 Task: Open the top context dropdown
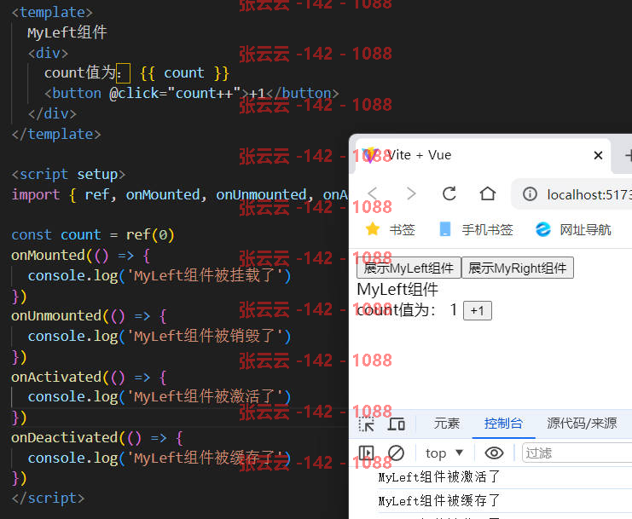click(x=444, y=453)
